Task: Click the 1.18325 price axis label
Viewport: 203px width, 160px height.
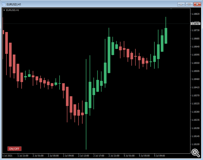Action: [195, 104]
